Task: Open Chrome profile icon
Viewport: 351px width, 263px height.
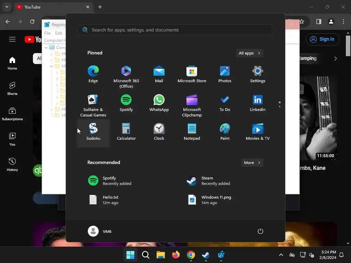Action: tap(331, 22)
